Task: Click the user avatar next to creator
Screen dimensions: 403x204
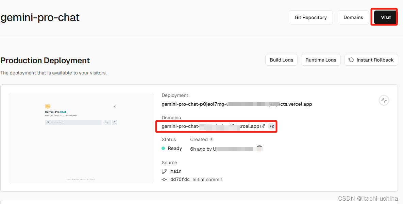Action: [259, 149]
